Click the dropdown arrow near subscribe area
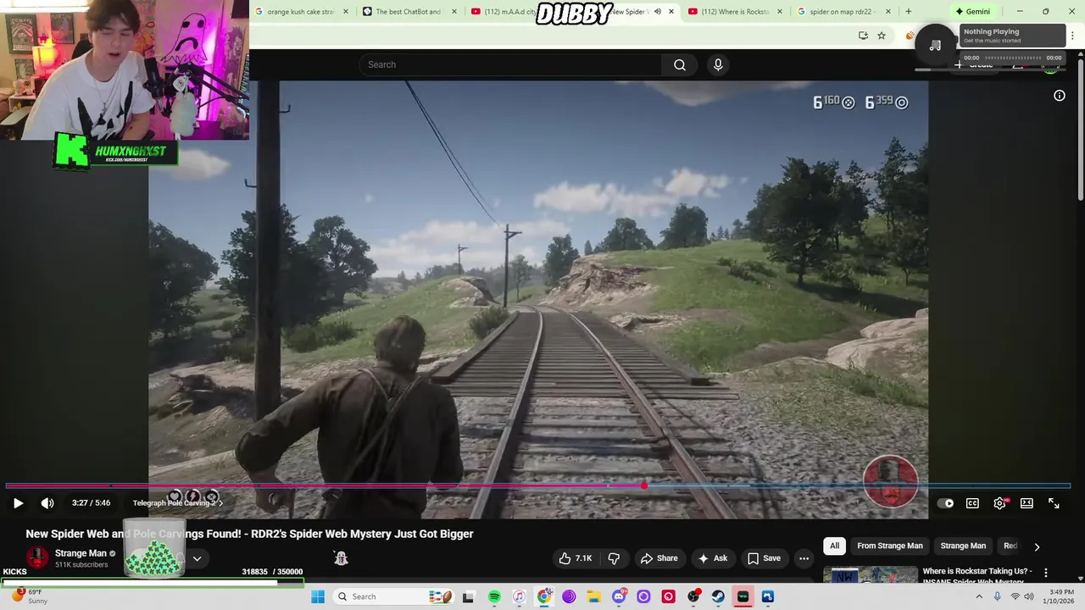The height and width of the screenshot is (610, 1085). 197,558
